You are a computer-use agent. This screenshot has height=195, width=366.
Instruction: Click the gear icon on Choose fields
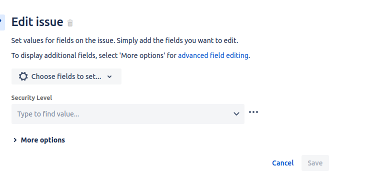click(x=23, y=76)
